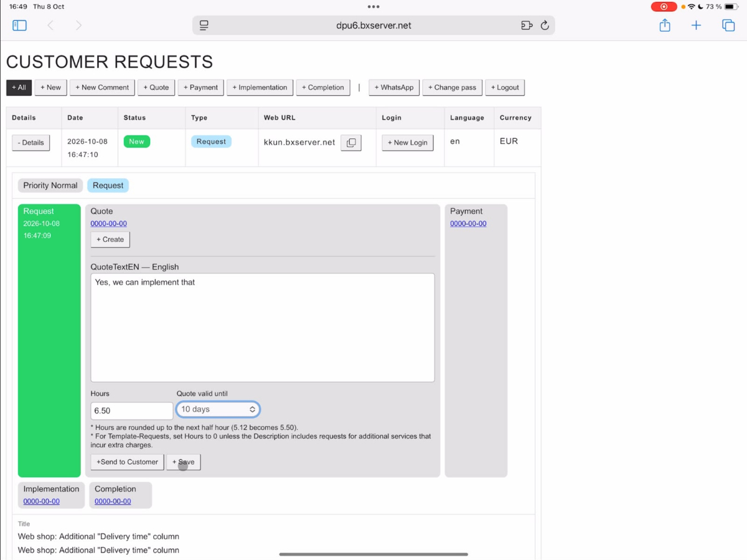Screen dimensions: 747x560
Task: Show the tab overview icon
Action: pos(728,26)
